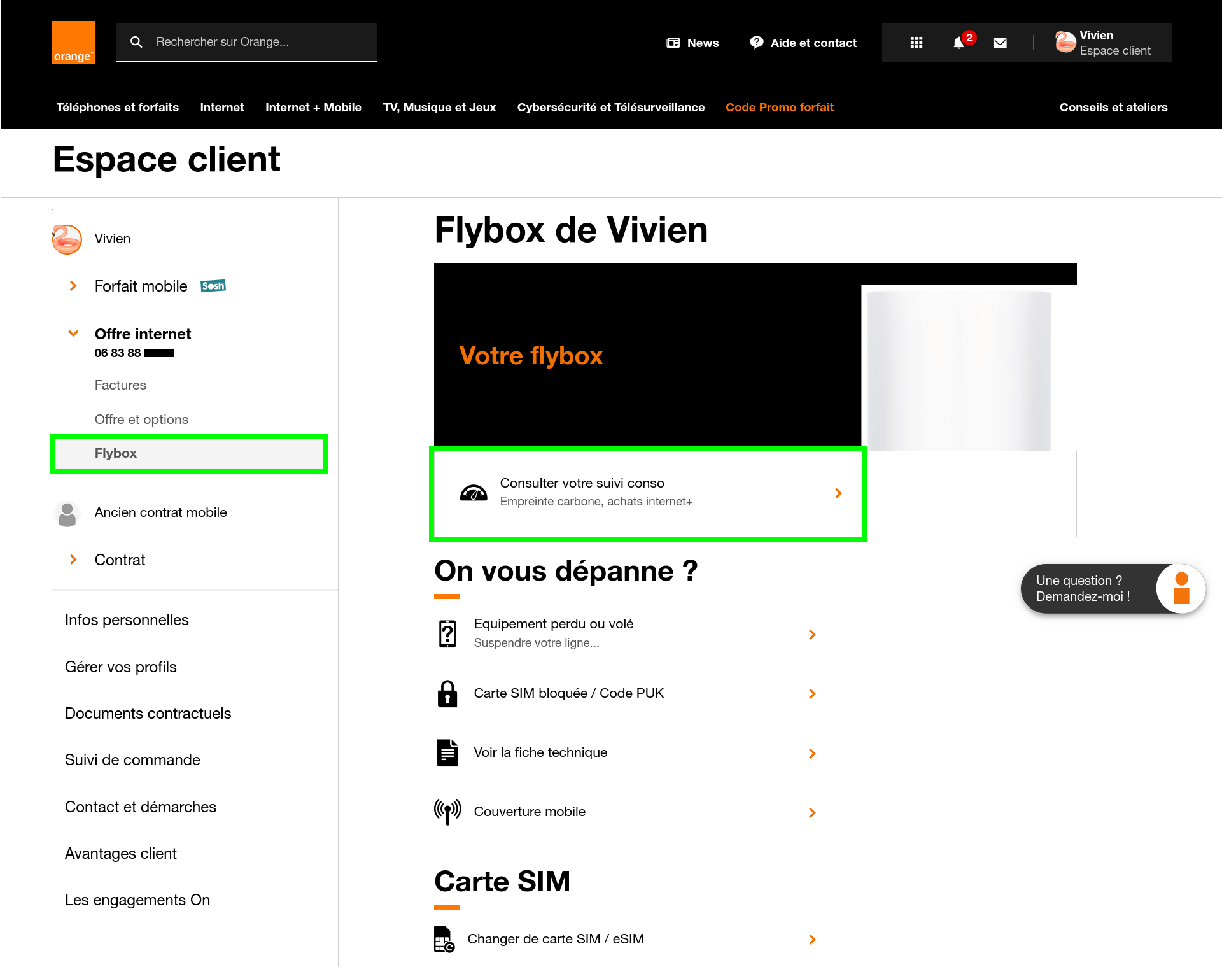The image size is (1222, 967).
Task: Click the mobile coverage antenna icon
Action: point(447,812)
